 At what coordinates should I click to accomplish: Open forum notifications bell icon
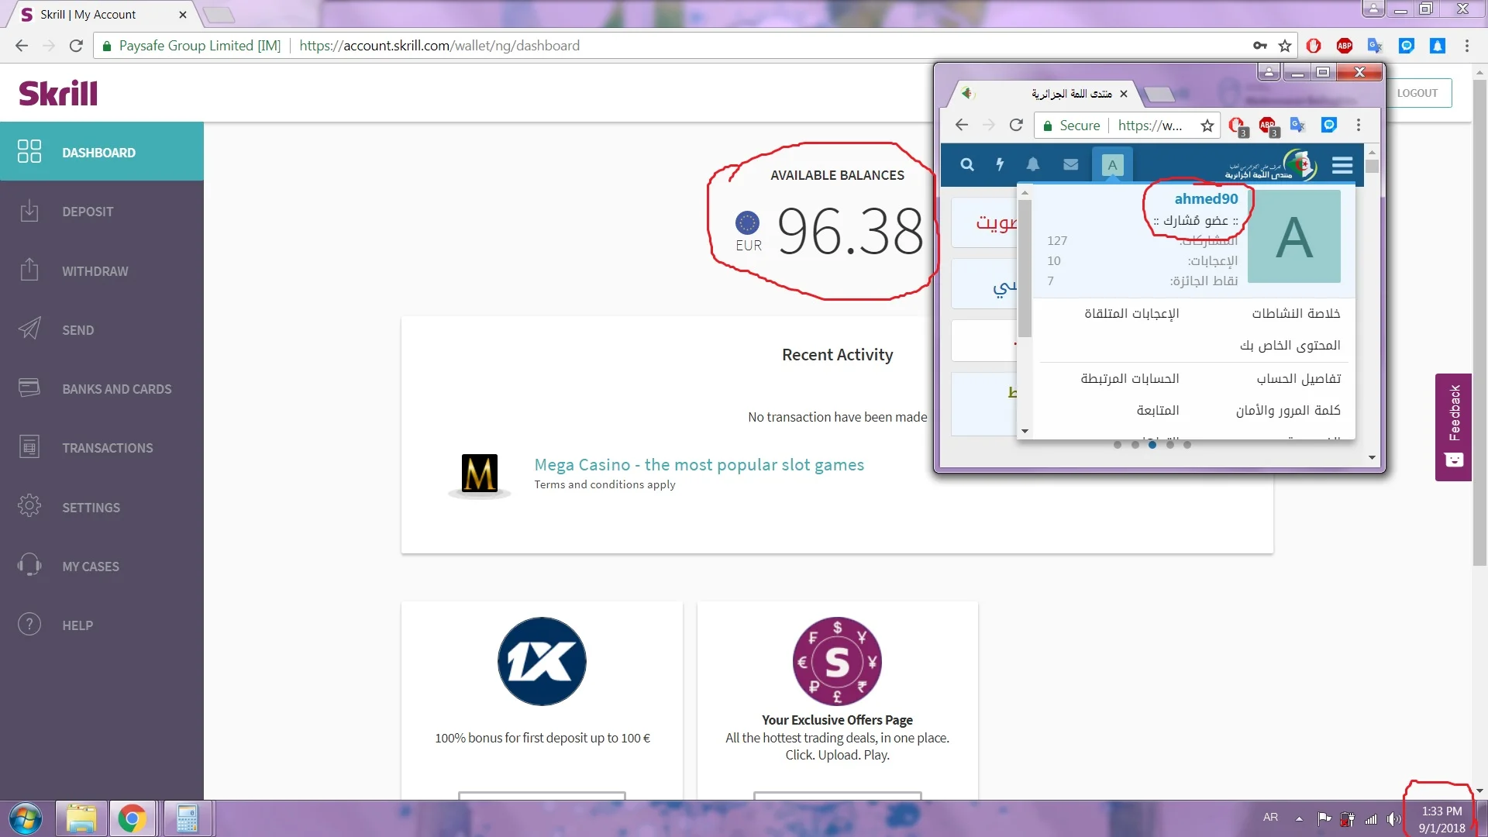(1033, 164)
